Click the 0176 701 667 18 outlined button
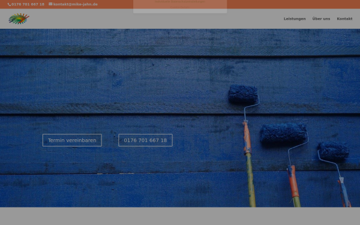360x225 pixels. point(145,140)
